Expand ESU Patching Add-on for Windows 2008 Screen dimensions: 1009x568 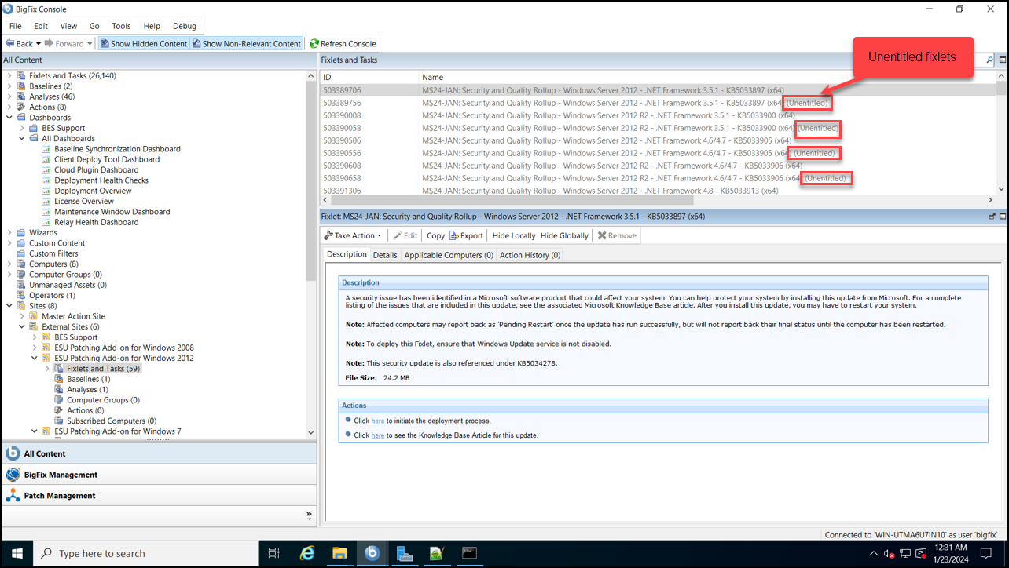coord(35,348)
